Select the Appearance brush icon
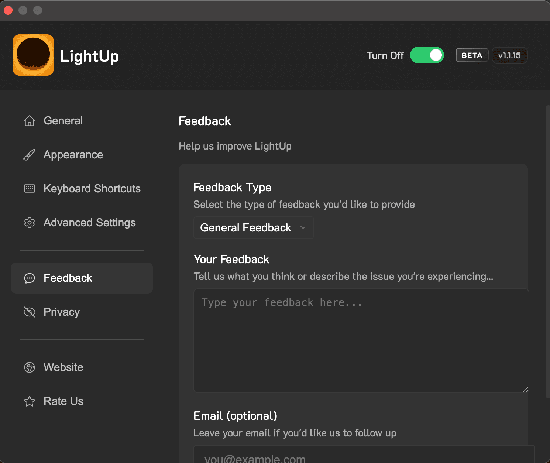550x463 pixels. (29, 154)
